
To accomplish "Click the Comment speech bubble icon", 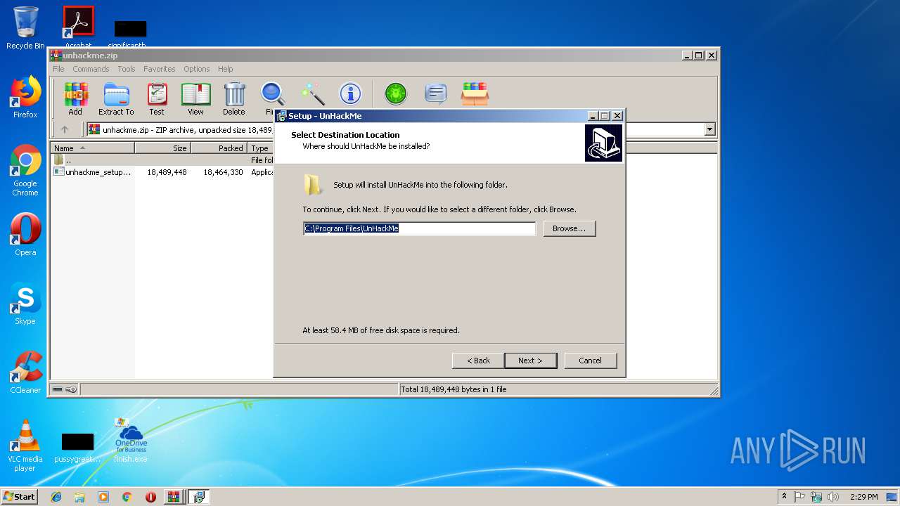I will (x=436, y=93).
